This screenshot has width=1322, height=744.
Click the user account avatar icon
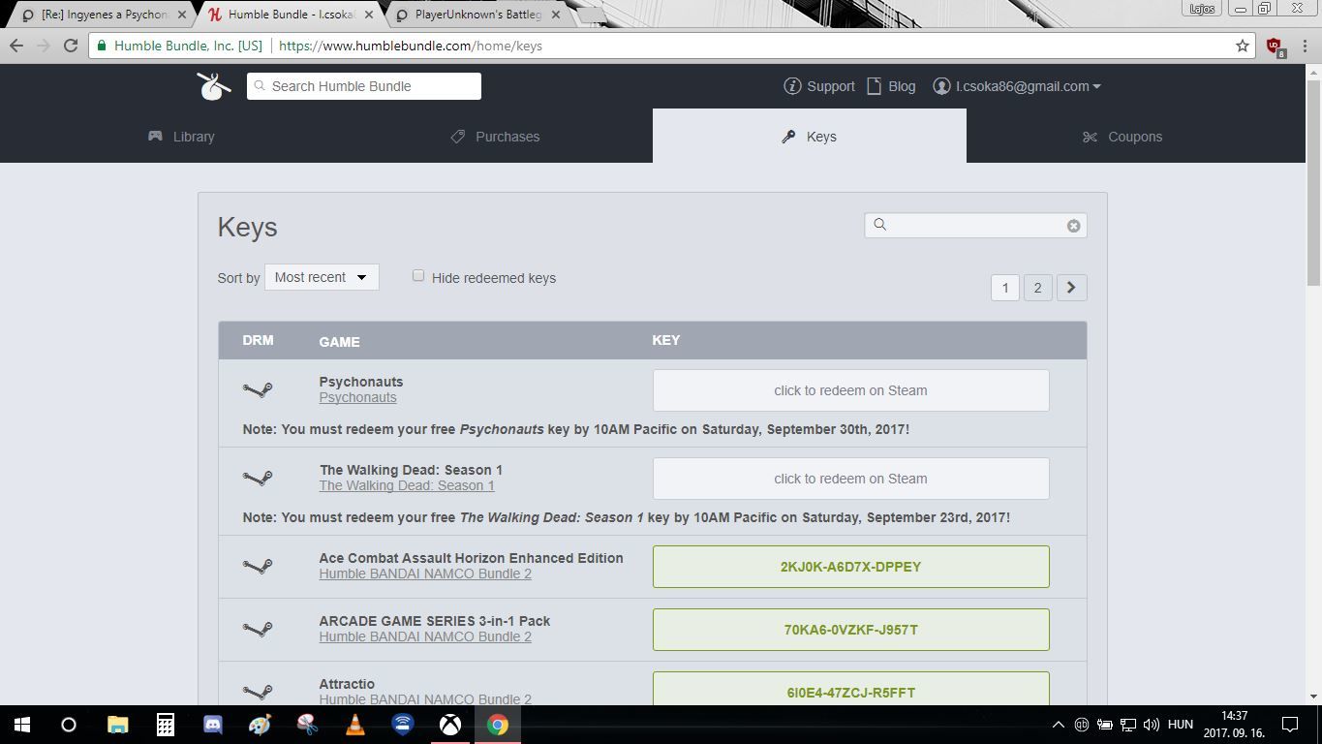(x=940, y=86)
